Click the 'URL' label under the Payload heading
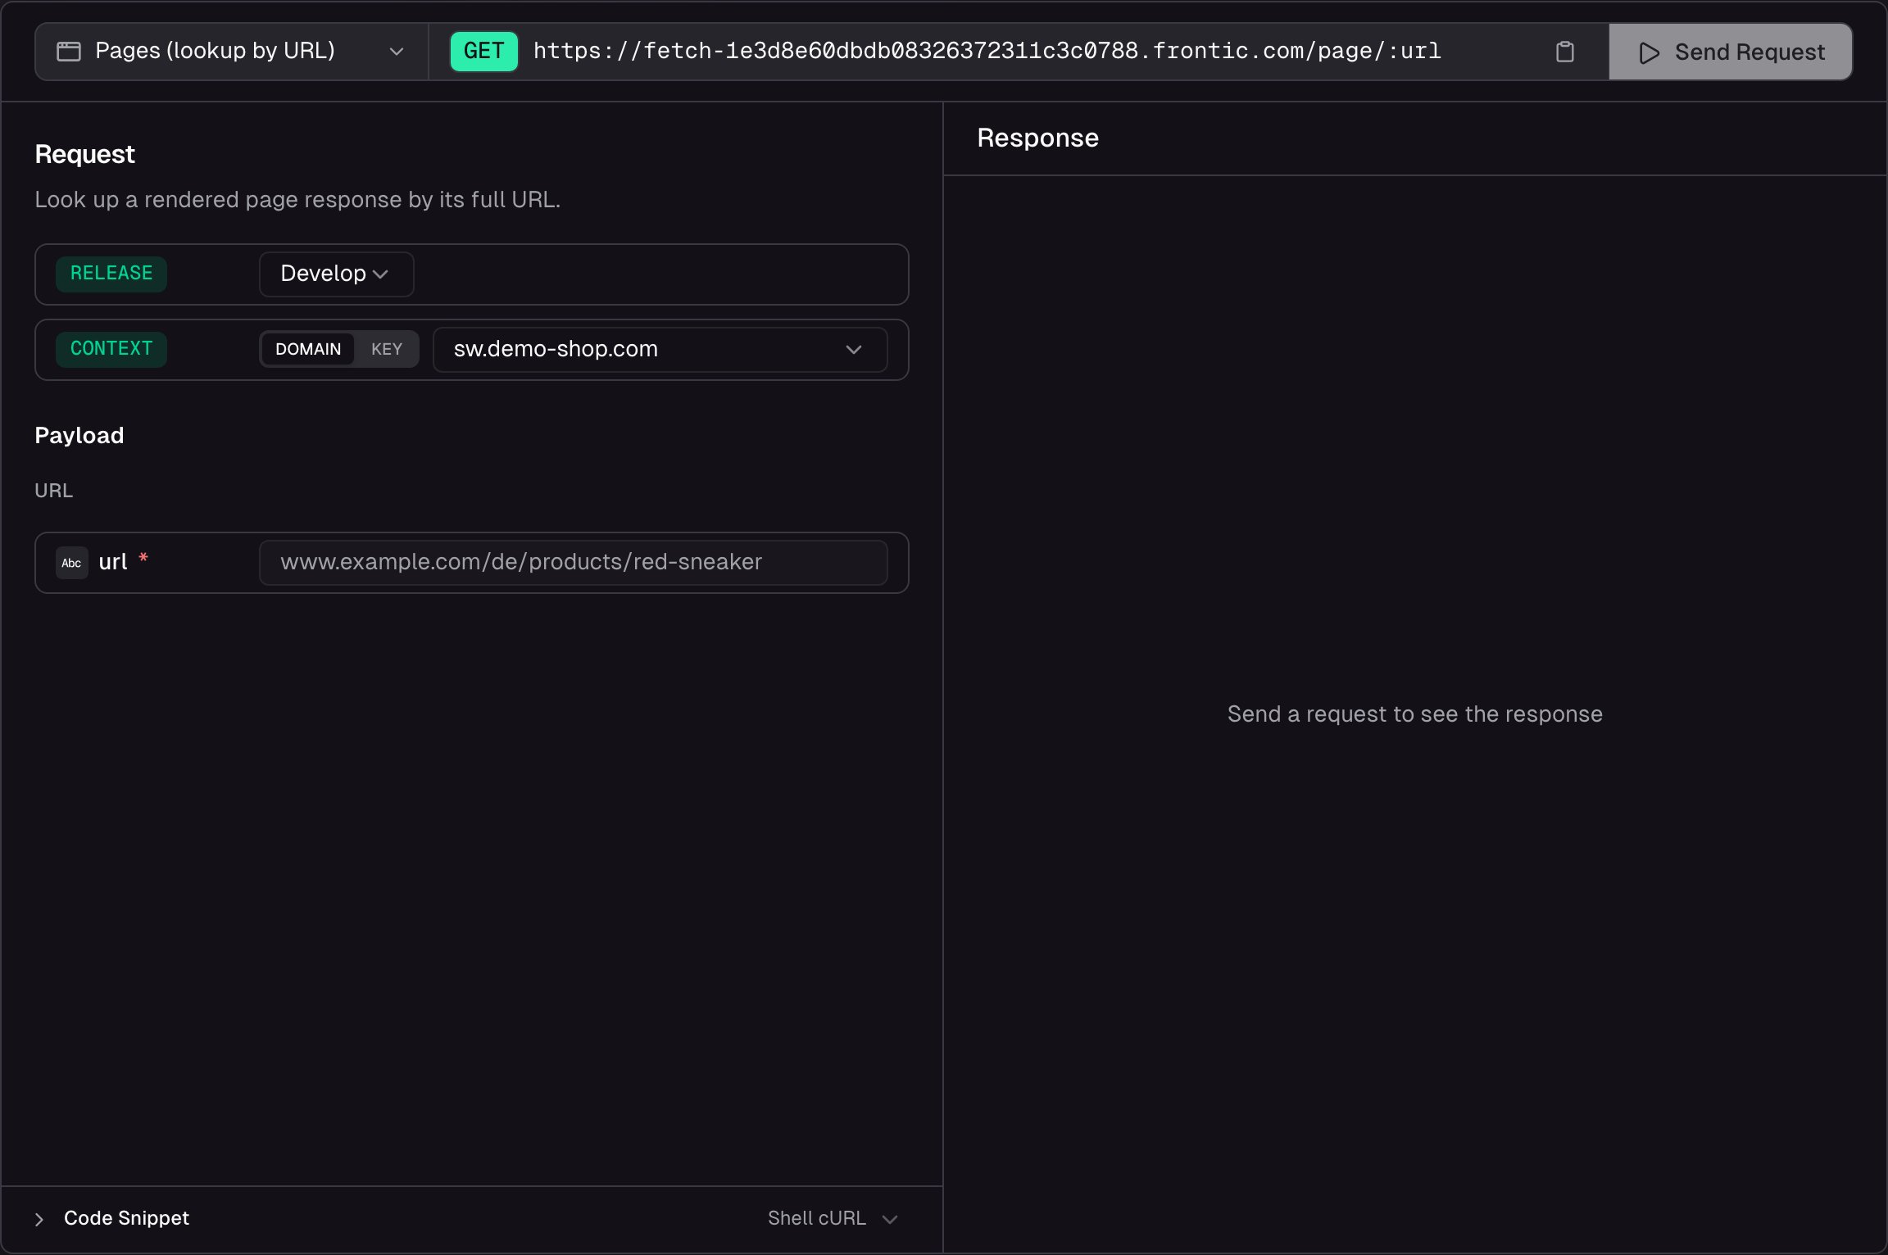1888x1255 pixels. coord(54,490)
